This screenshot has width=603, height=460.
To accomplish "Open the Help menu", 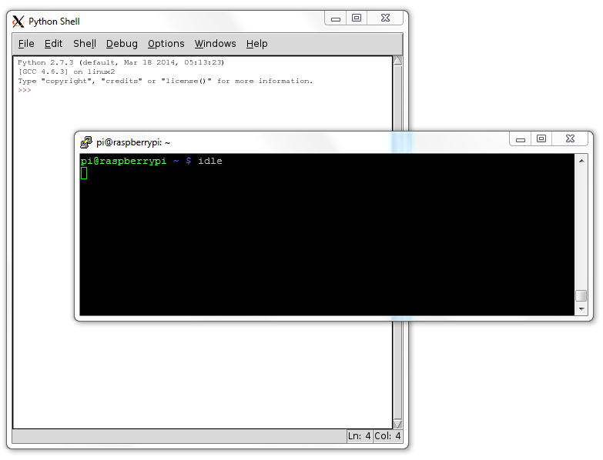I will pyautogui.click(x=257, y=44).
